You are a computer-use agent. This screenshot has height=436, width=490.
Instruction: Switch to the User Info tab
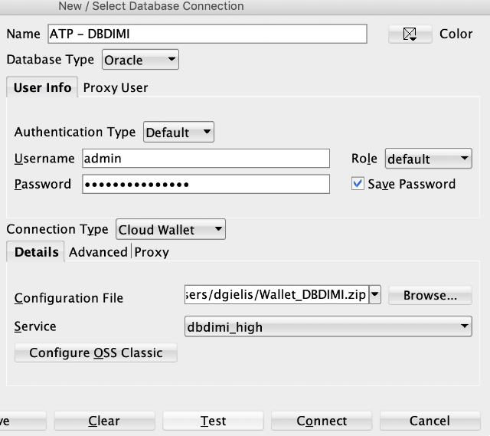43,87
